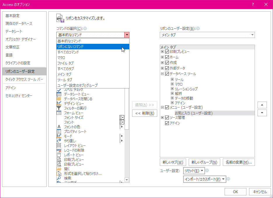Open クイック アクセス ツール バー settings page

(x=24, y=79)
